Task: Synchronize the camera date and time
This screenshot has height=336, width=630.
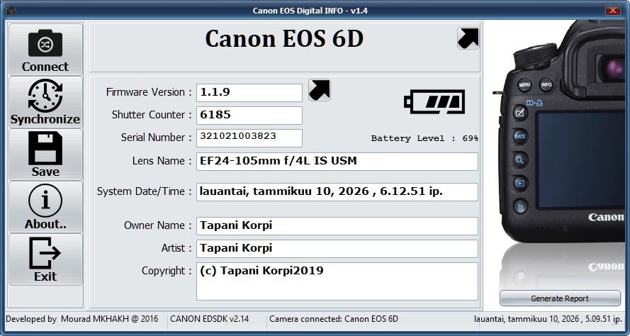Action: point(45,102)
